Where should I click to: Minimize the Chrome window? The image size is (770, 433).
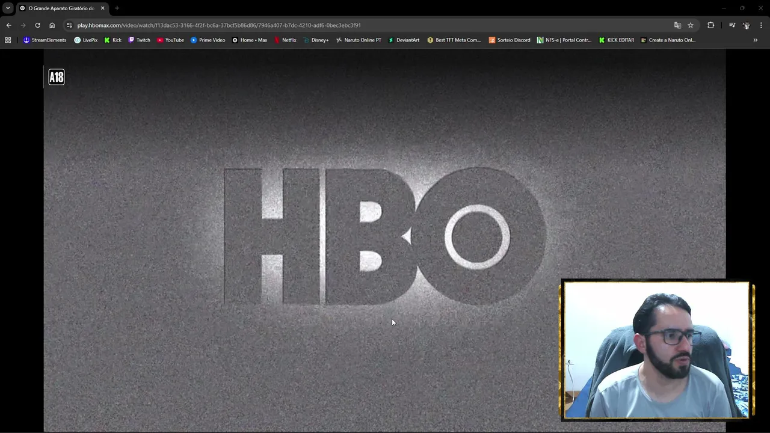pyautogui.click(x=724, y=8)
